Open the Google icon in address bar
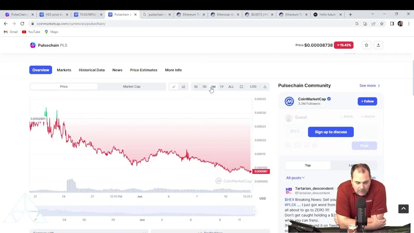This screenshot has width=414, height=233. point(357,24)
